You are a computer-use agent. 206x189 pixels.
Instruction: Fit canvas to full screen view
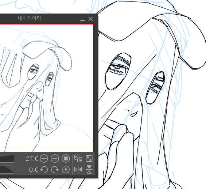coord(89,158)
